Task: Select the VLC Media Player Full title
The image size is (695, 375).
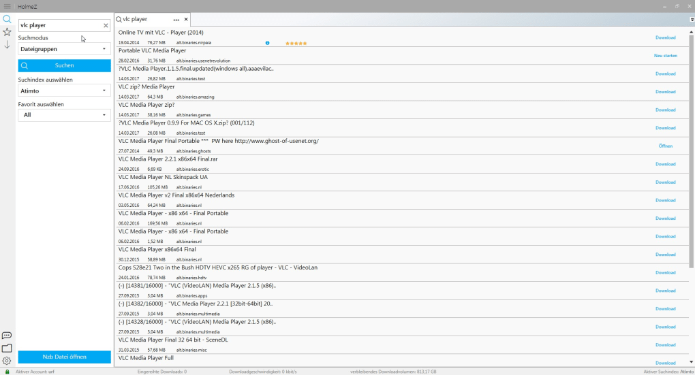Action: tap(146, 358)
